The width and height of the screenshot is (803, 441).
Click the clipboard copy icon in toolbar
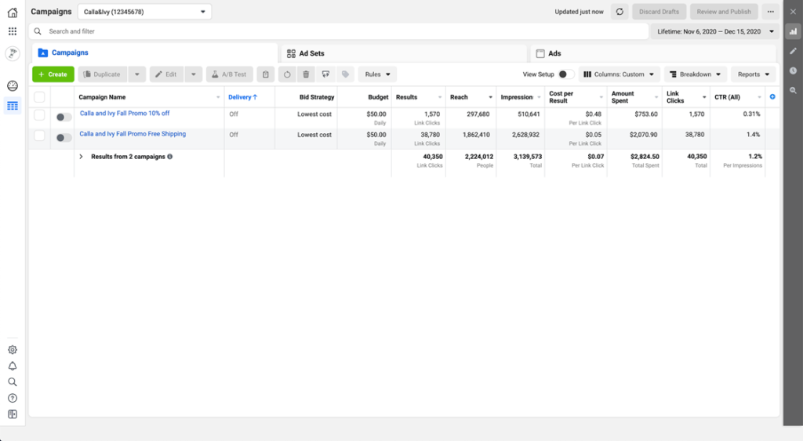click(x=265, y=74)
